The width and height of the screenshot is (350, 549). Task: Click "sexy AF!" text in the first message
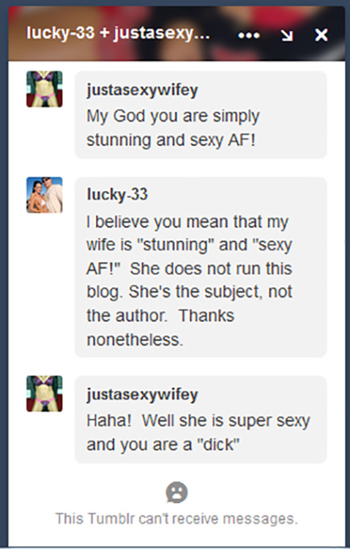(x=223, y=140)
